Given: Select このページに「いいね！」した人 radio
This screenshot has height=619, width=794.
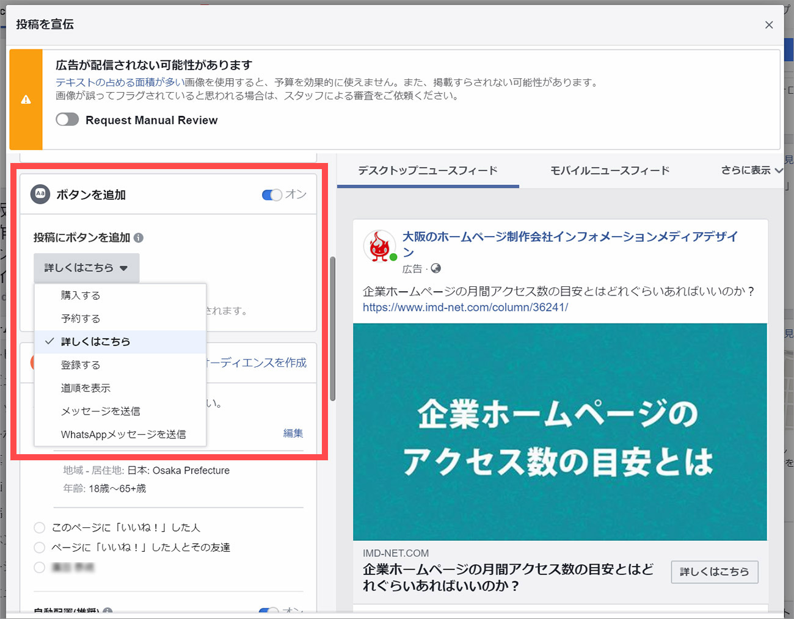Looking at the screenshot, I should pos(40,527).
